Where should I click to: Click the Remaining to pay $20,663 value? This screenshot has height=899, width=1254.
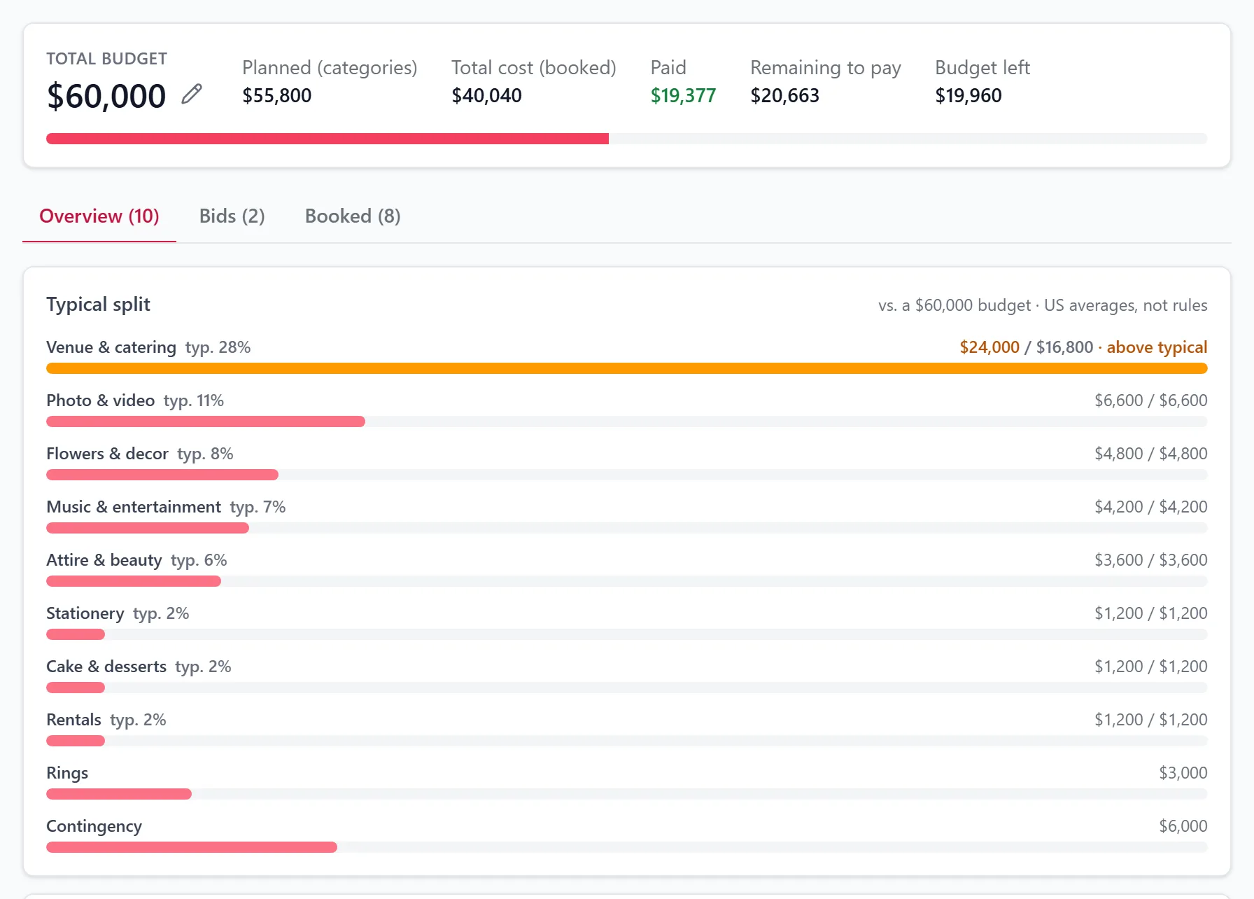(x=785, y=95)
